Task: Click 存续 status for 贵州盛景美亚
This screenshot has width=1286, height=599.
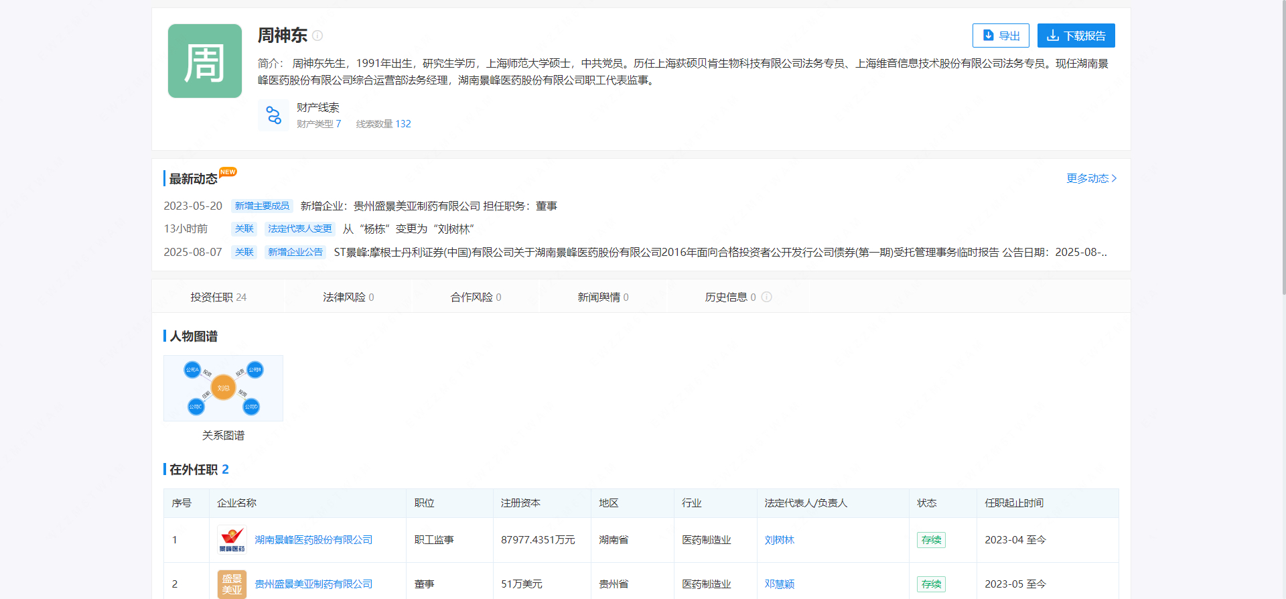Action: coord(931,584)
